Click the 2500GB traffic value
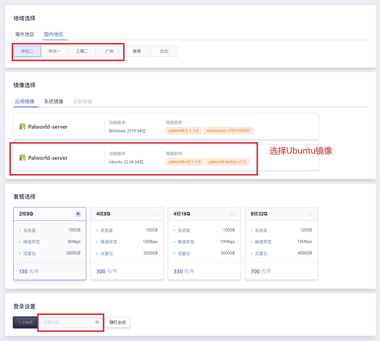Viewport: 380px width, 341px height. (150, 253)
